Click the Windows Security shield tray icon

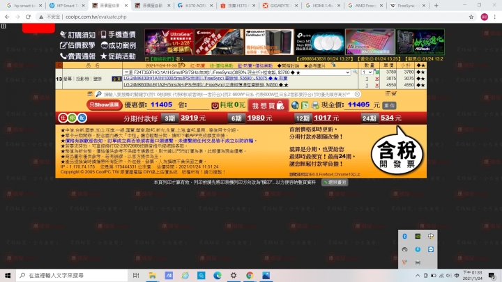coord(431,236)
